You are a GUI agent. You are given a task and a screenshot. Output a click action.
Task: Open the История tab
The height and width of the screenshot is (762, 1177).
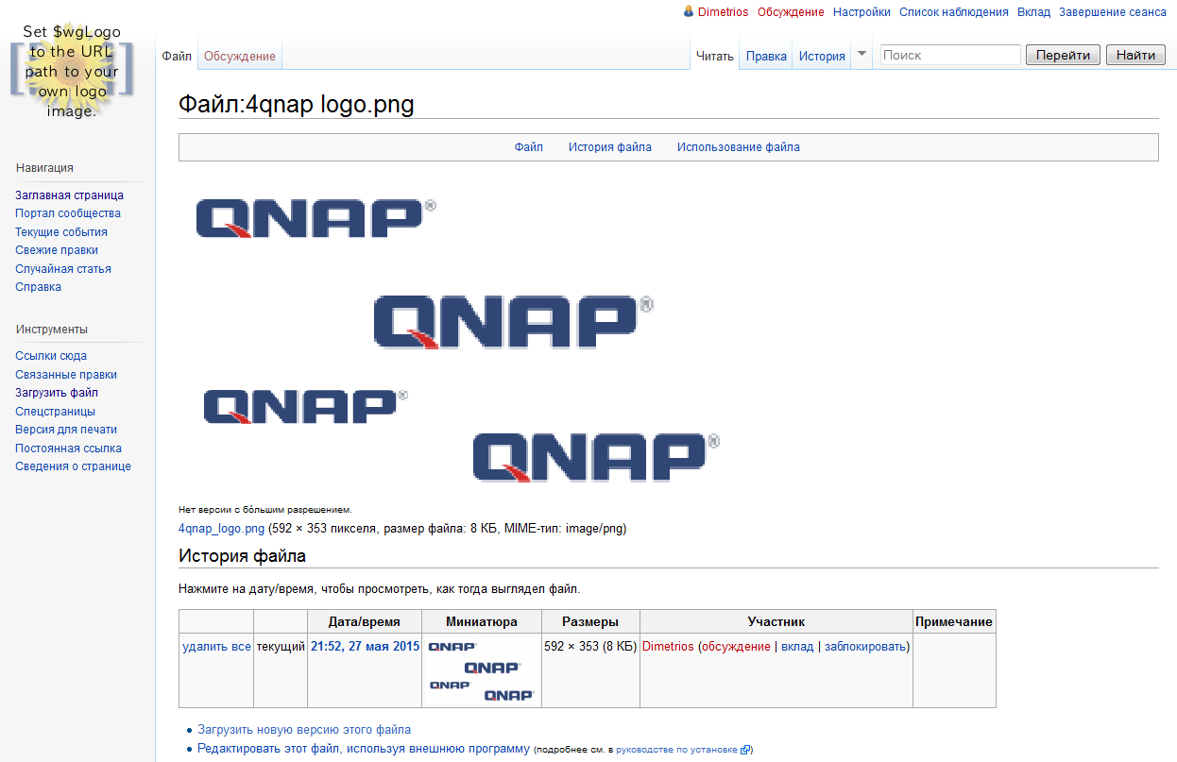(x=822, y=56)
